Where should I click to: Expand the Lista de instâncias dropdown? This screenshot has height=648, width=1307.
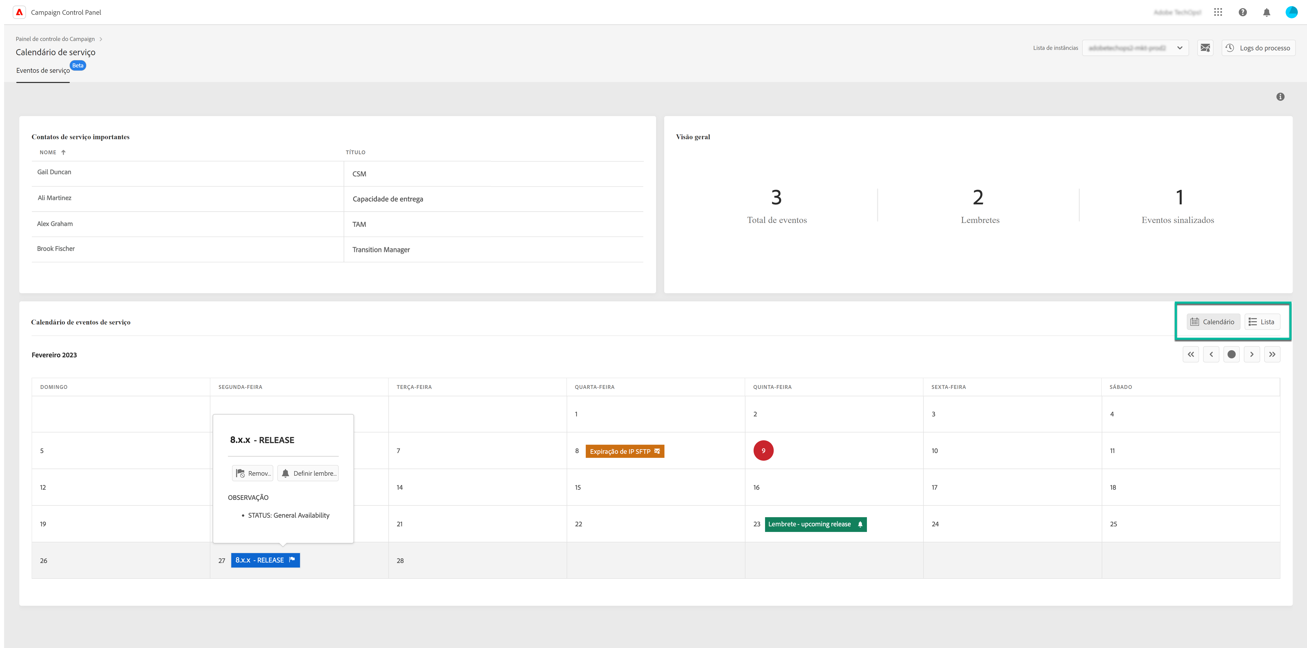[x=1135, y=48]
